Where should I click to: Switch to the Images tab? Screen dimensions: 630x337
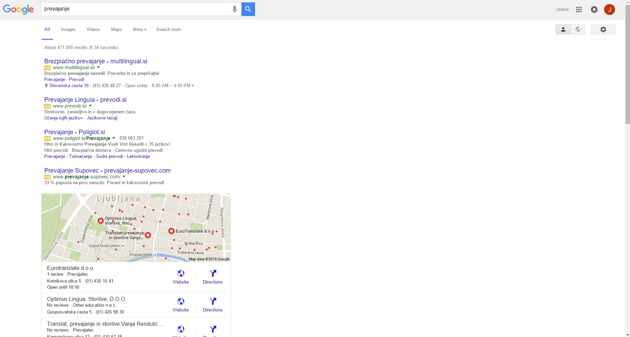(68, 30)
